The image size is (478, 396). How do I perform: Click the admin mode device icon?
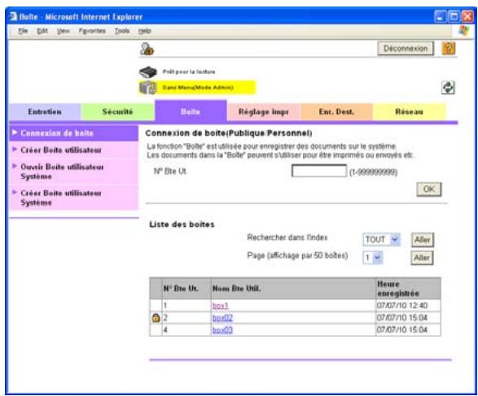148,88
